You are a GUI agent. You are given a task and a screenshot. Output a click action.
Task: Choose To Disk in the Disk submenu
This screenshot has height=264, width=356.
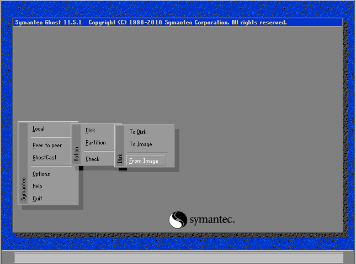tap(138, 132)
